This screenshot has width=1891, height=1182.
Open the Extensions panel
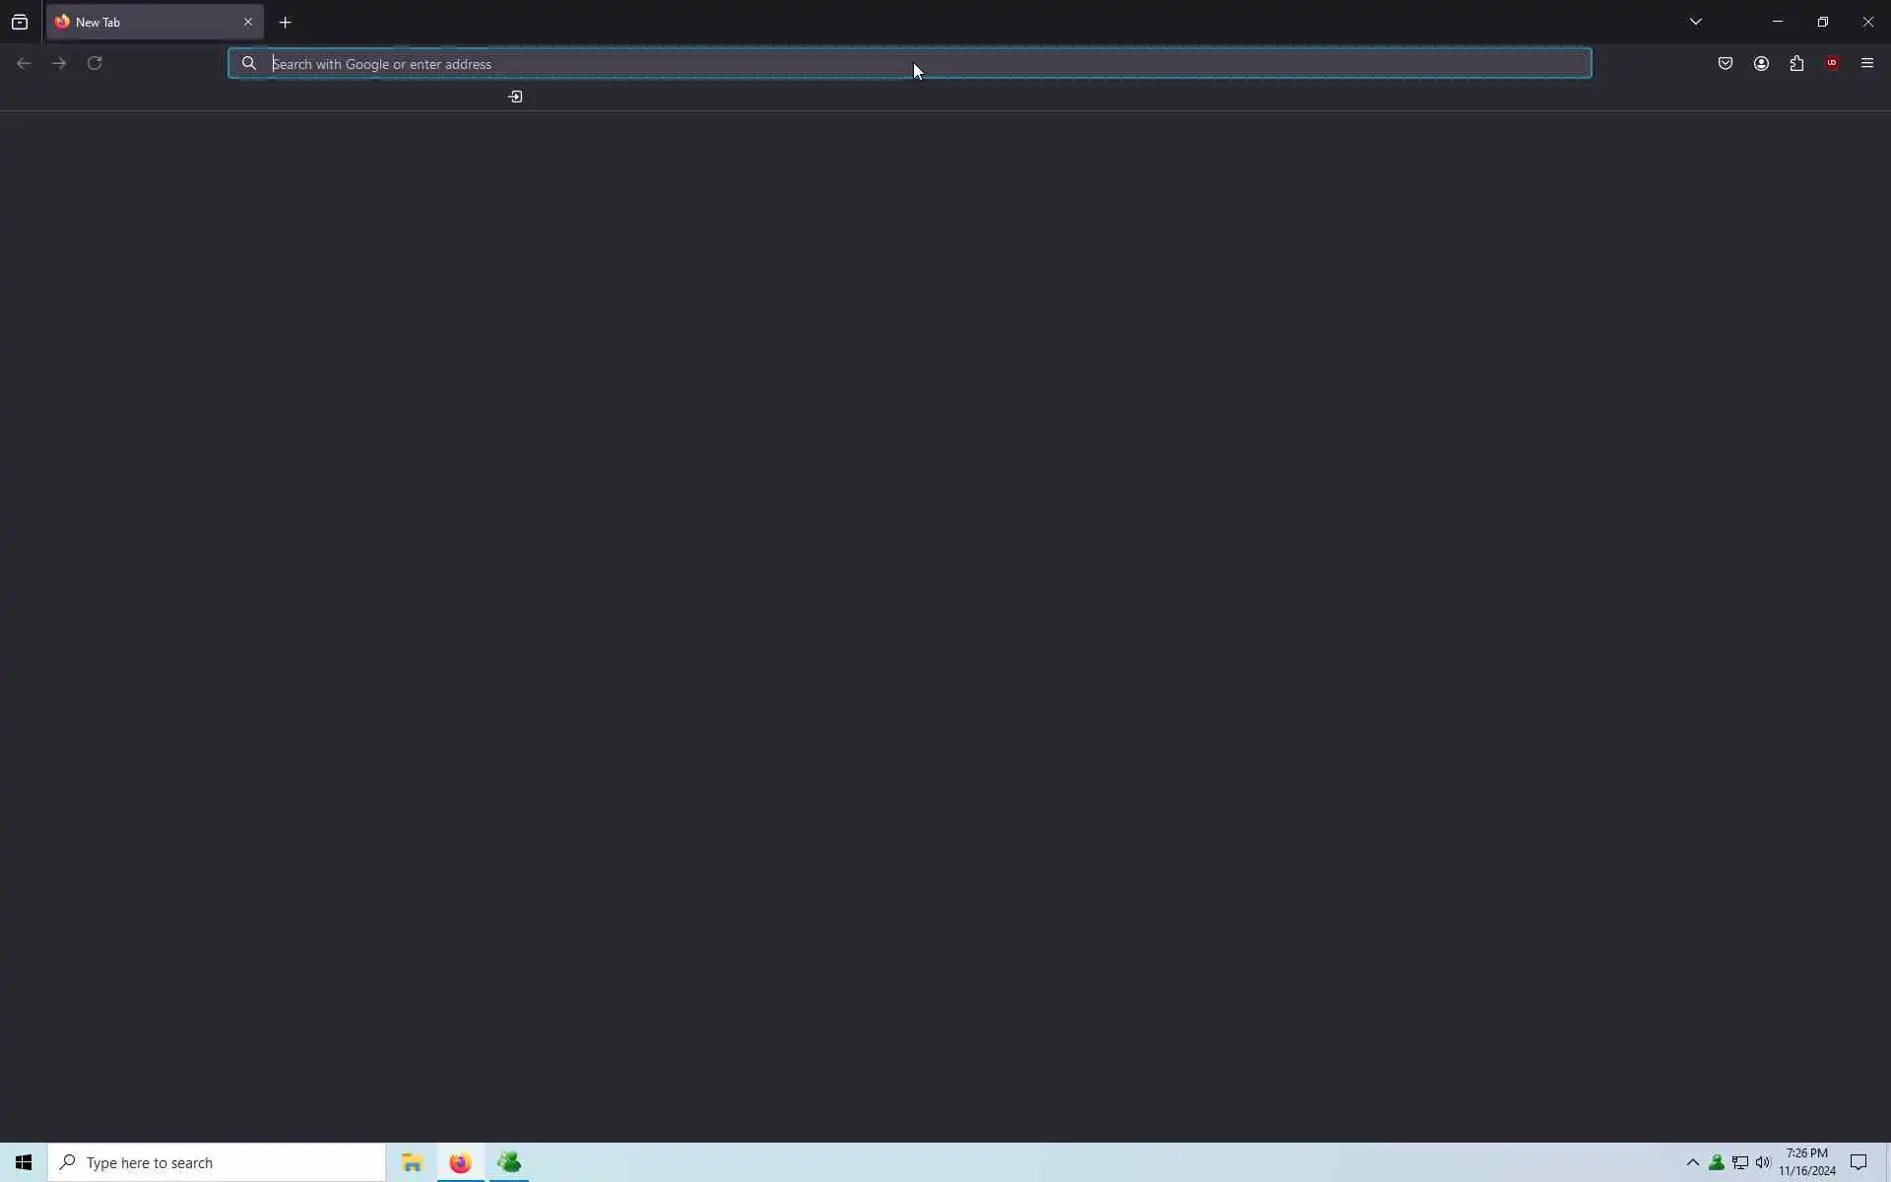1796,63
